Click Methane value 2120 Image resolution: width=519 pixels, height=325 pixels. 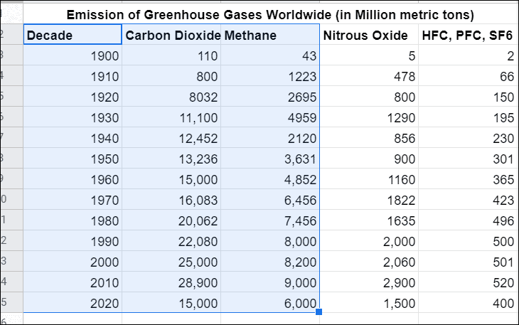(270, 138)
